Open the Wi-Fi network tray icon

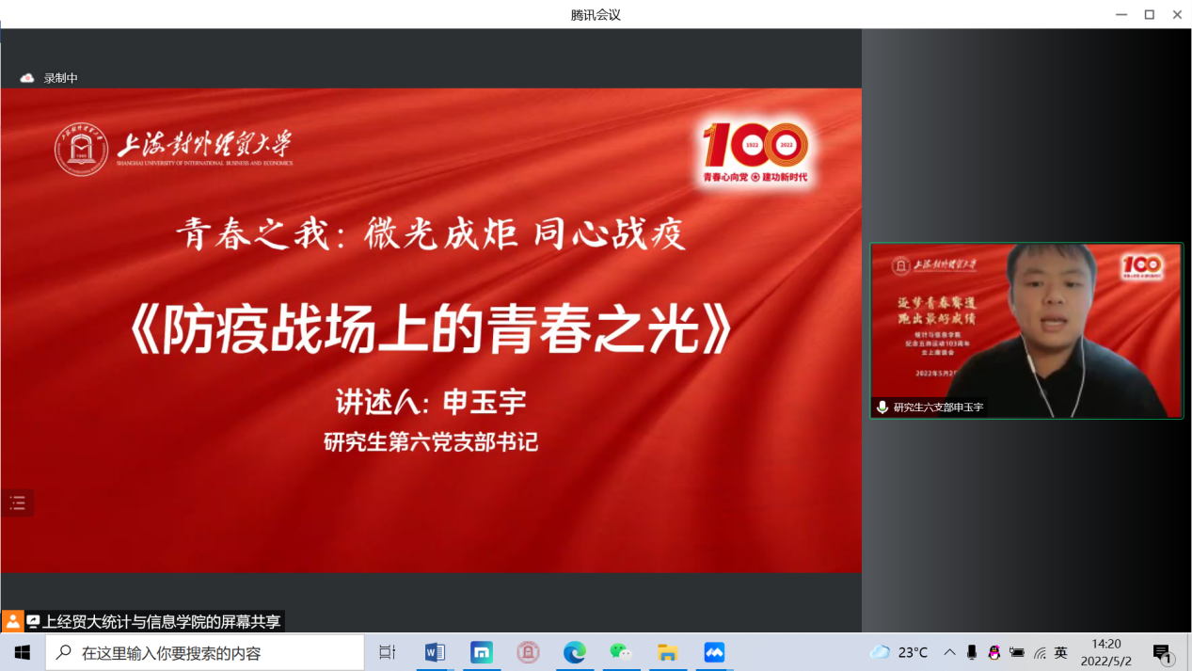[x=1040, y=652]
